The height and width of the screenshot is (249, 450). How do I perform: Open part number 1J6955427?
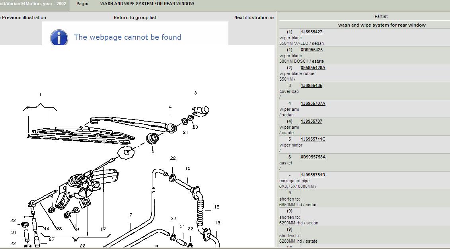click(x=312, y=32)
